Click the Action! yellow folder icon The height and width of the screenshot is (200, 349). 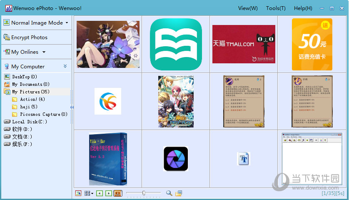point(15,99)
